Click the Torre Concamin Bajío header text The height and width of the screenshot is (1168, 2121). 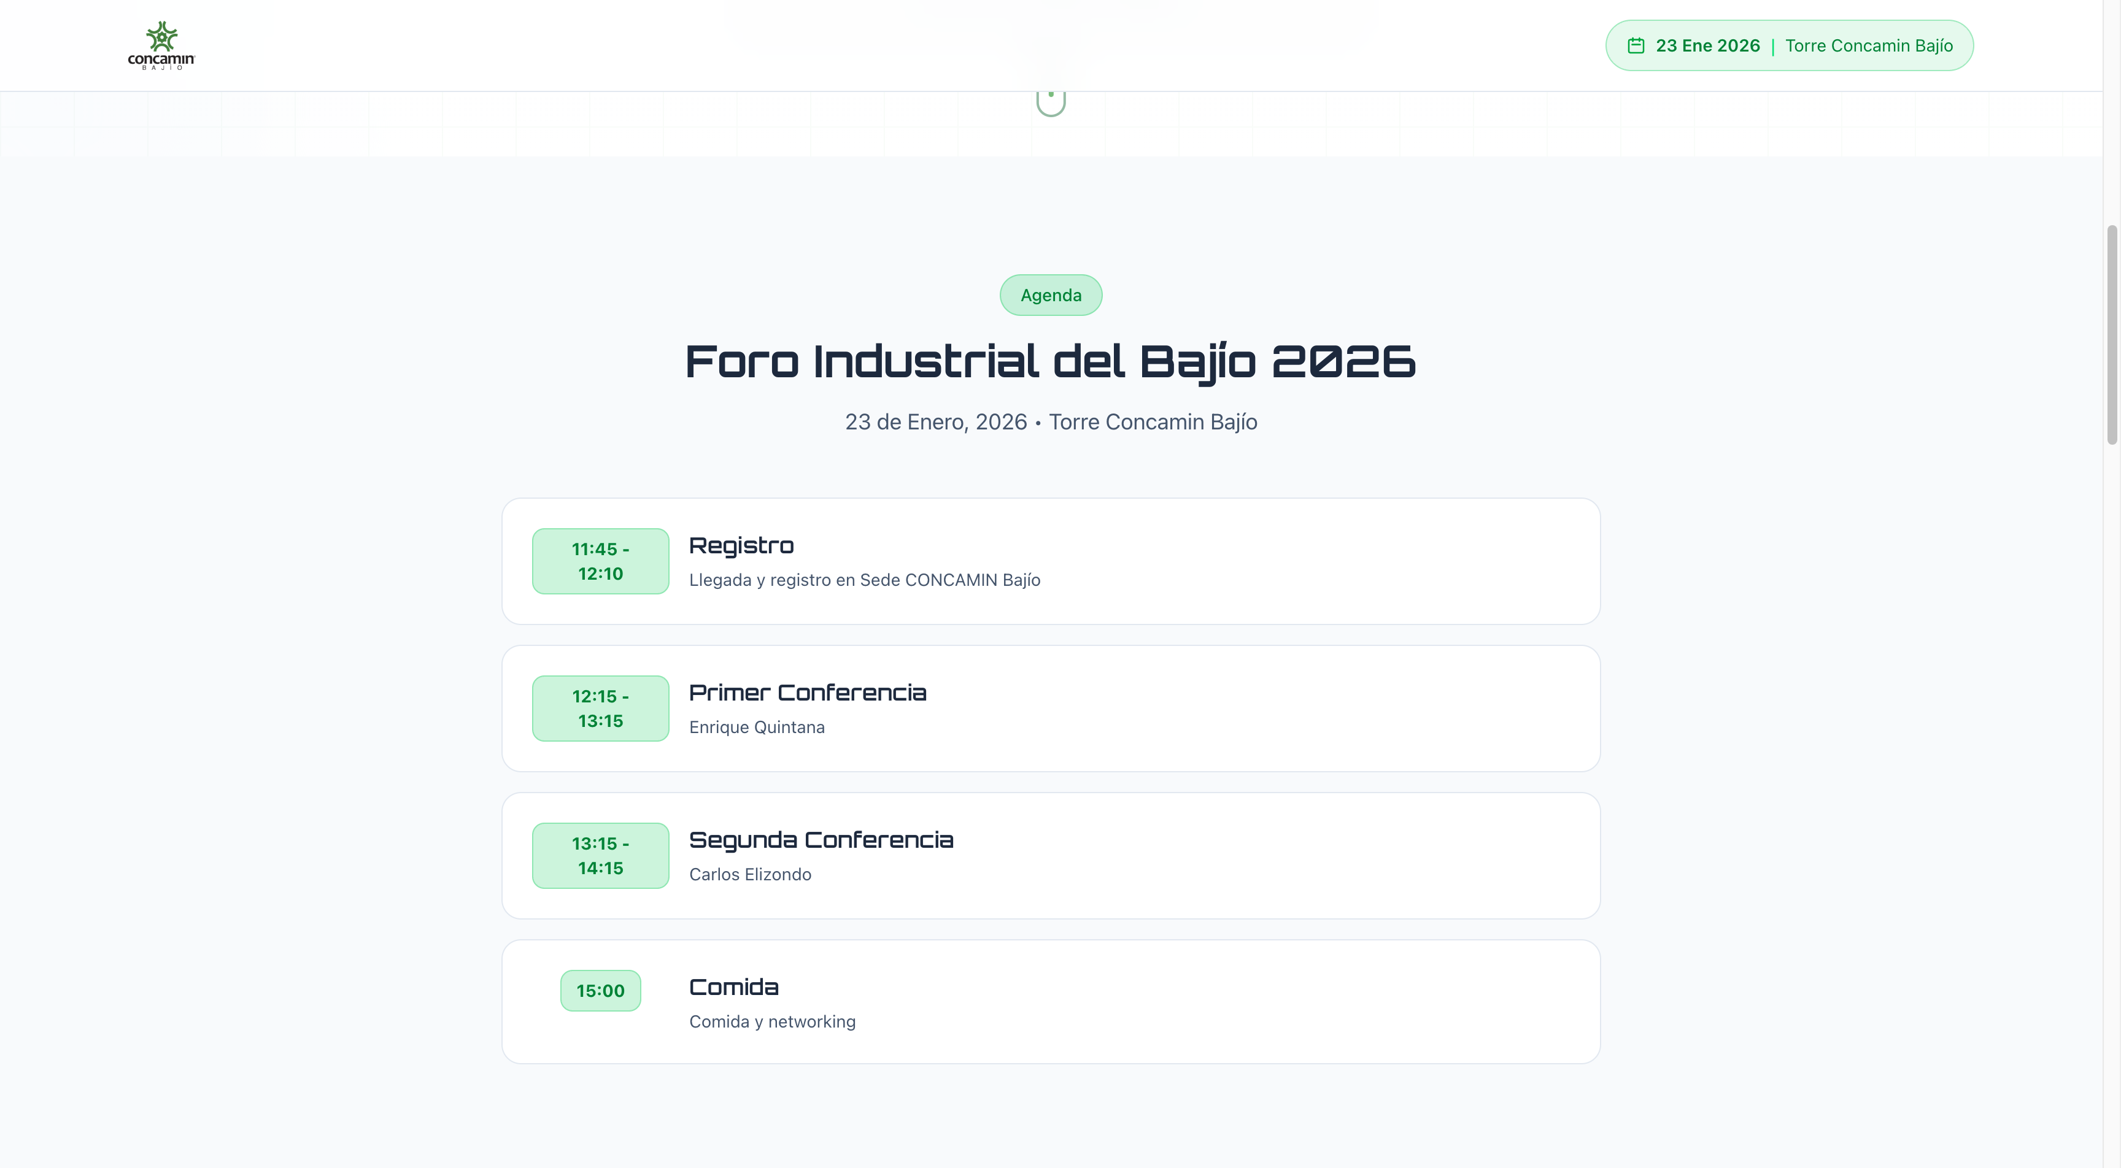coord(1868,46)
